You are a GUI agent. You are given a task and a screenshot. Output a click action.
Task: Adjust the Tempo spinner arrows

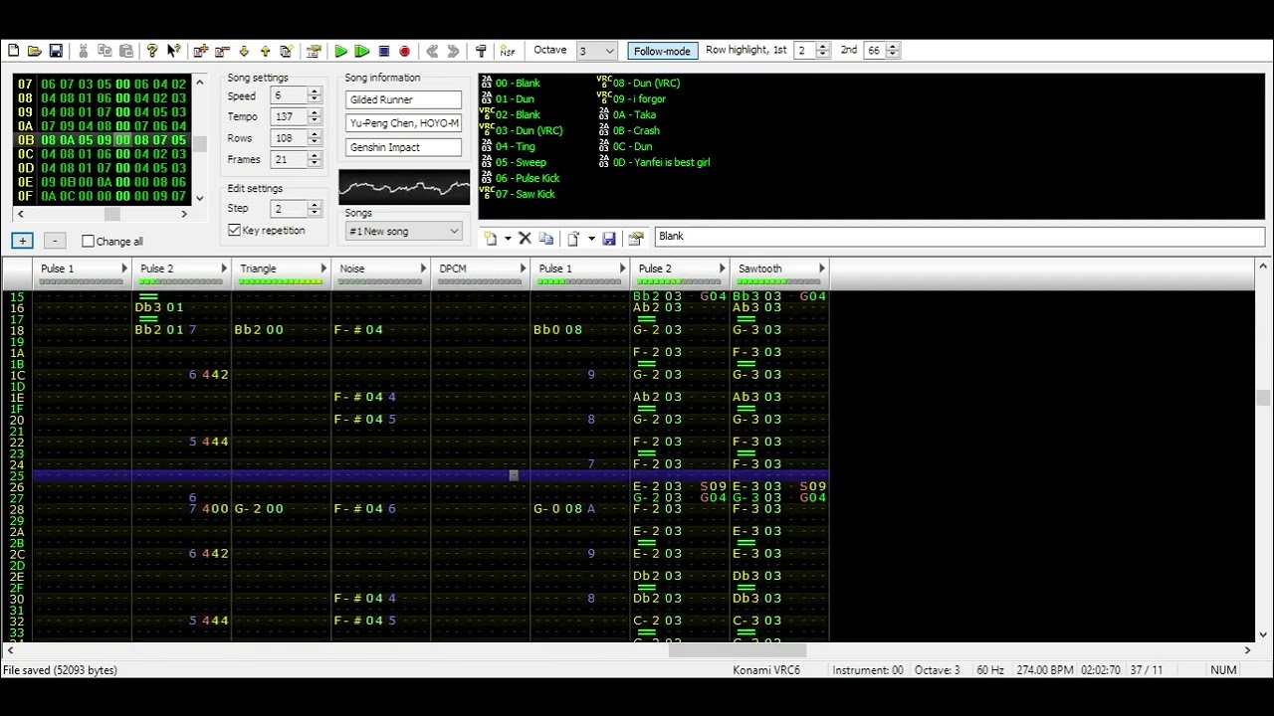tap(315, 116)
